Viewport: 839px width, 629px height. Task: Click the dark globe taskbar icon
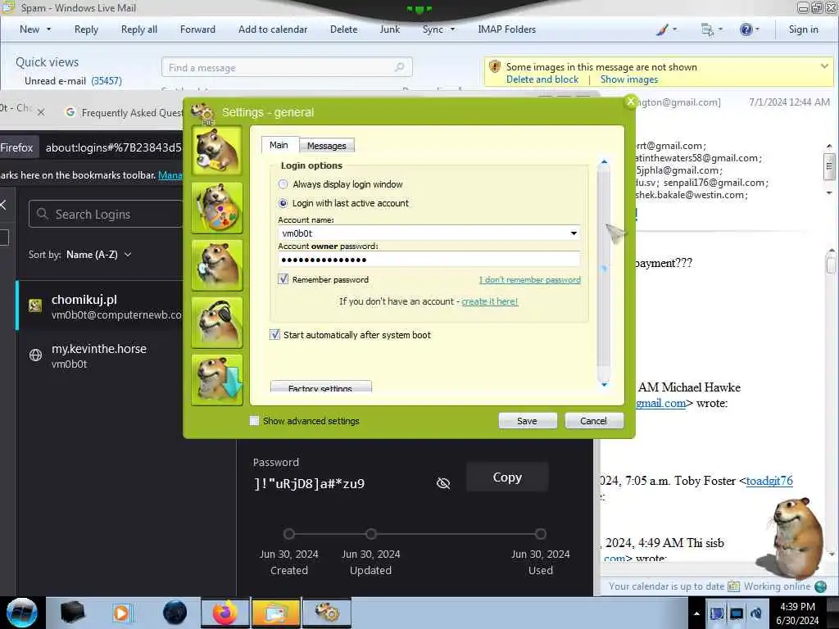(x=175, y=613)
